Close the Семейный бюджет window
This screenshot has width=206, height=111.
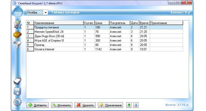pyautogui.click(x=186, y=3)
